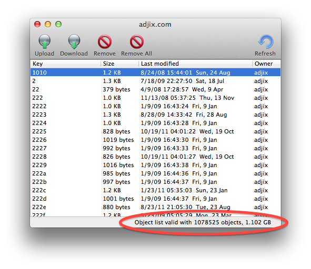Select the row with key 222b
311x269 pixels.
pos(156,182)
